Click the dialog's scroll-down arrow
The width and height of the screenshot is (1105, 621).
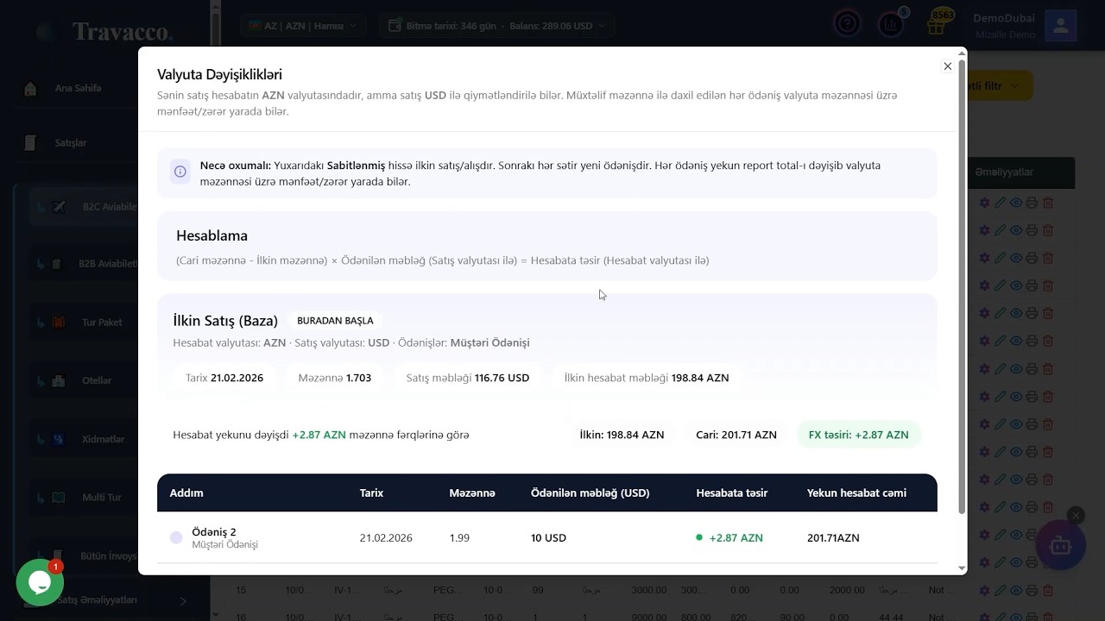point(962,568)
